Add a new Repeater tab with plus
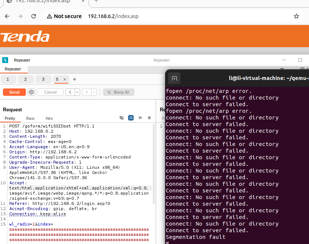 tap(75, 79)
